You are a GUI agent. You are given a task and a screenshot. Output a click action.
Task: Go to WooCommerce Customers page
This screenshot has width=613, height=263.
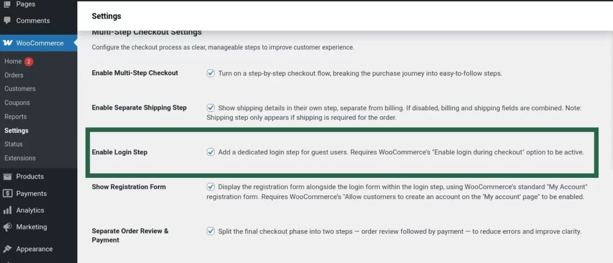click(x=20, y=89)
